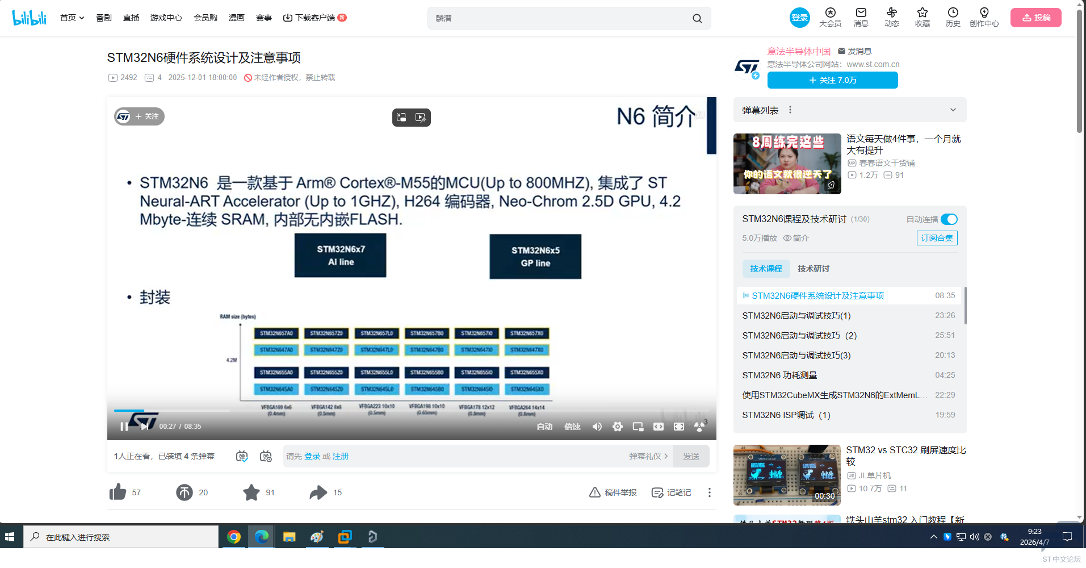Open 直播 in the top navigation
Image resolution: width=1086 pixels, height=568 pixels.
tap(131, 18)
